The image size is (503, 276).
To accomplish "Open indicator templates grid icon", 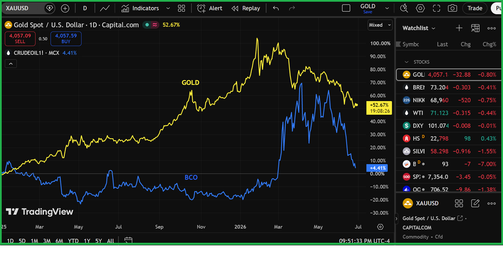I will [x=182, y=9].
